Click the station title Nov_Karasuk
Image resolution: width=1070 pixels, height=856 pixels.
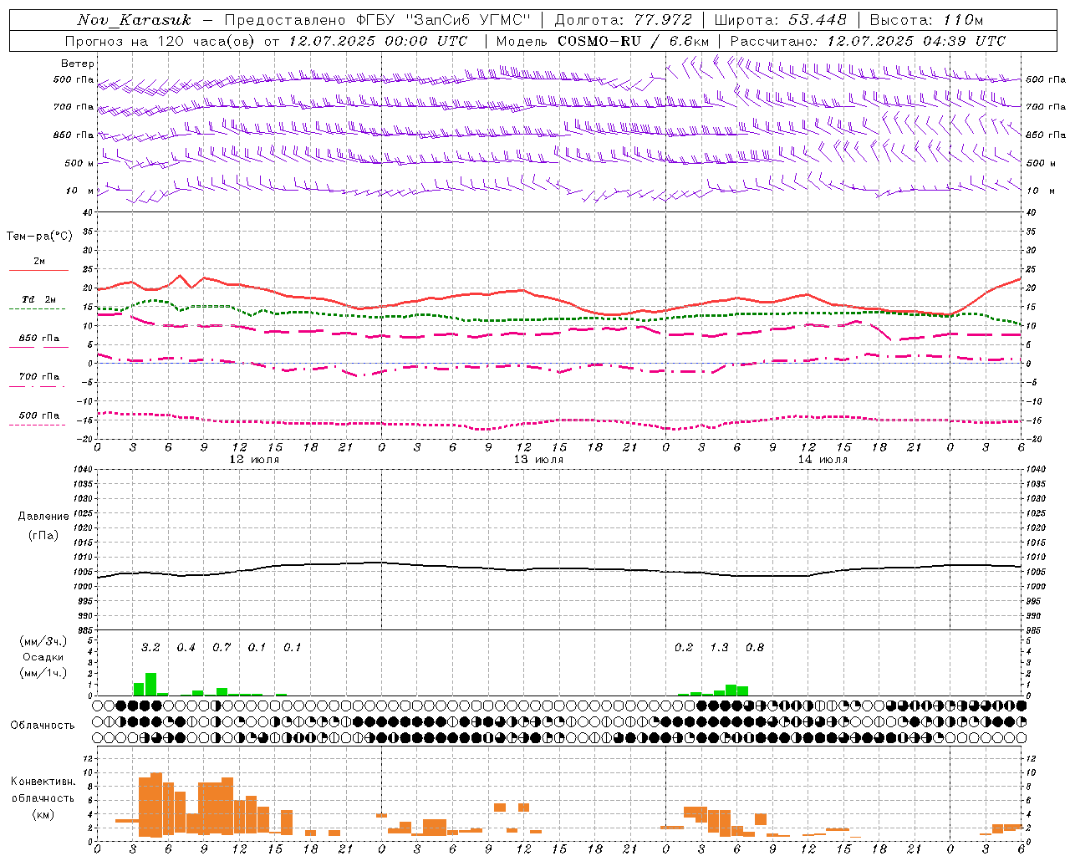click(134, 20)
